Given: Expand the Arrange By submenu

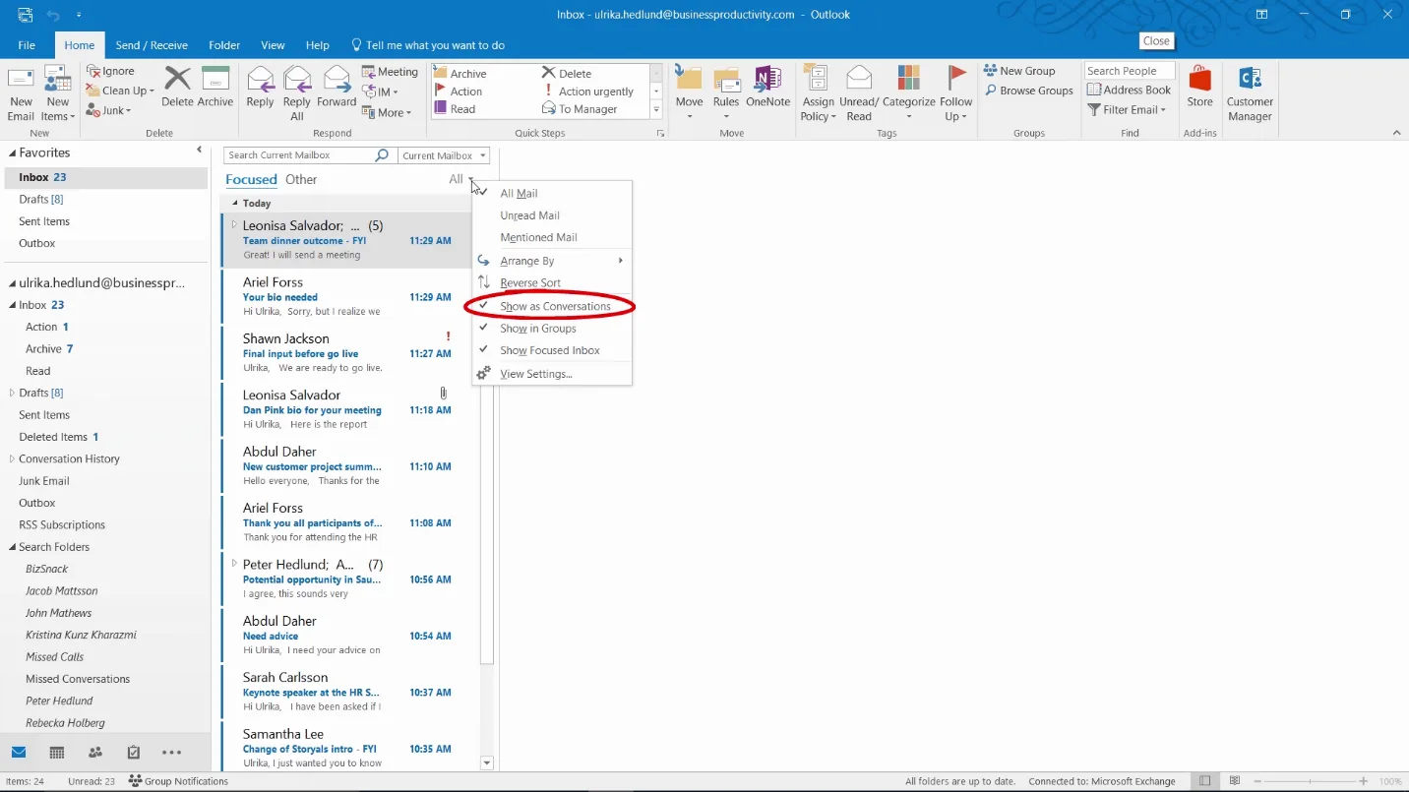Looking at the screenshot, I should (x=552, y=261).
